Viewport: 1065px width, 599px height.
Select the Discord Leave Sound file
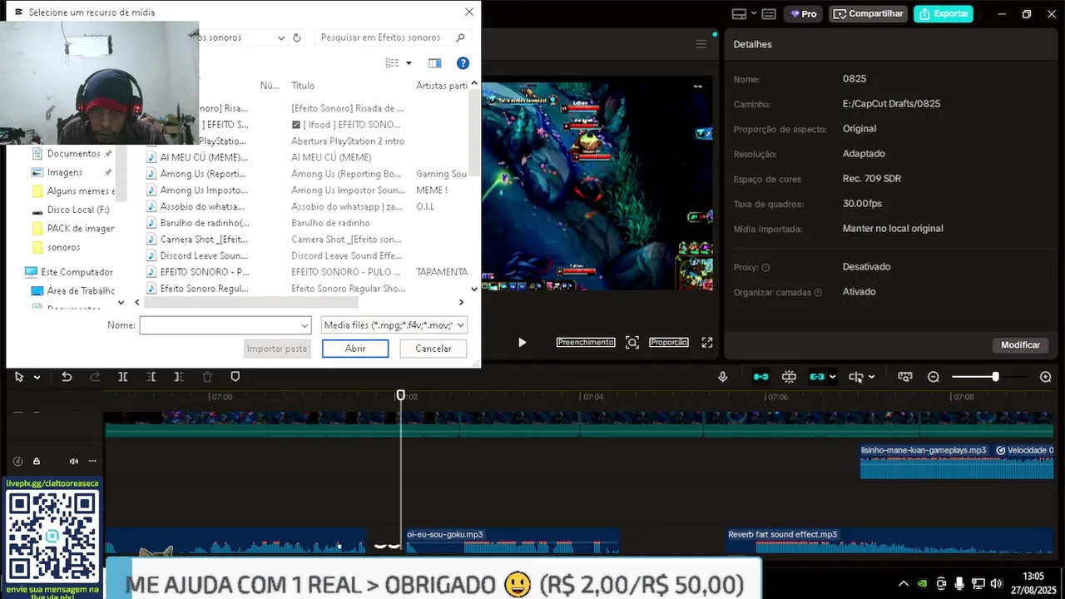pos(198,255)
